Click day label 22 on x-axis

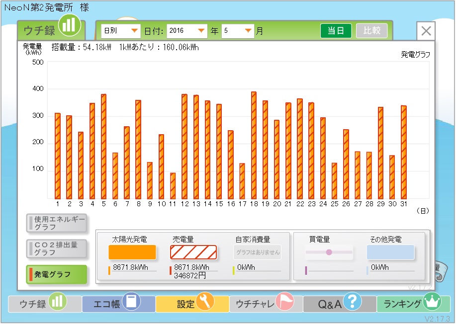click(x=300, y=204)
